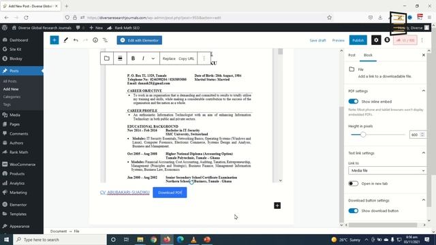Open File Explorer from taskbar

[140, 240]
